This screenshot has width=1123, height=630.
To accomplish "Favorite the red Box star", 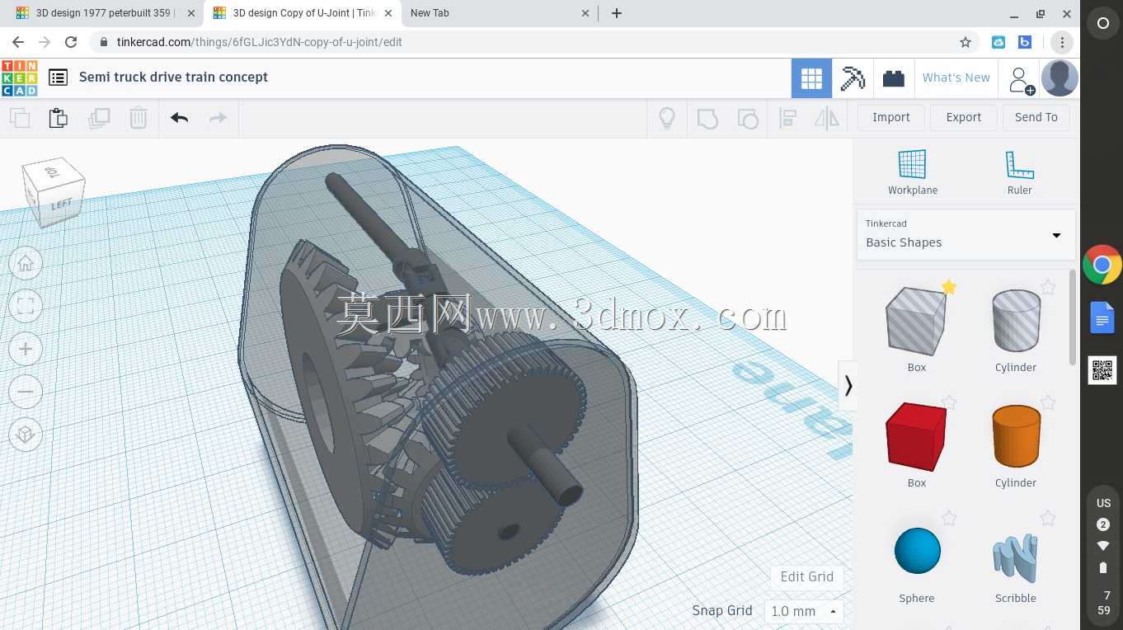I will point(949,402).
